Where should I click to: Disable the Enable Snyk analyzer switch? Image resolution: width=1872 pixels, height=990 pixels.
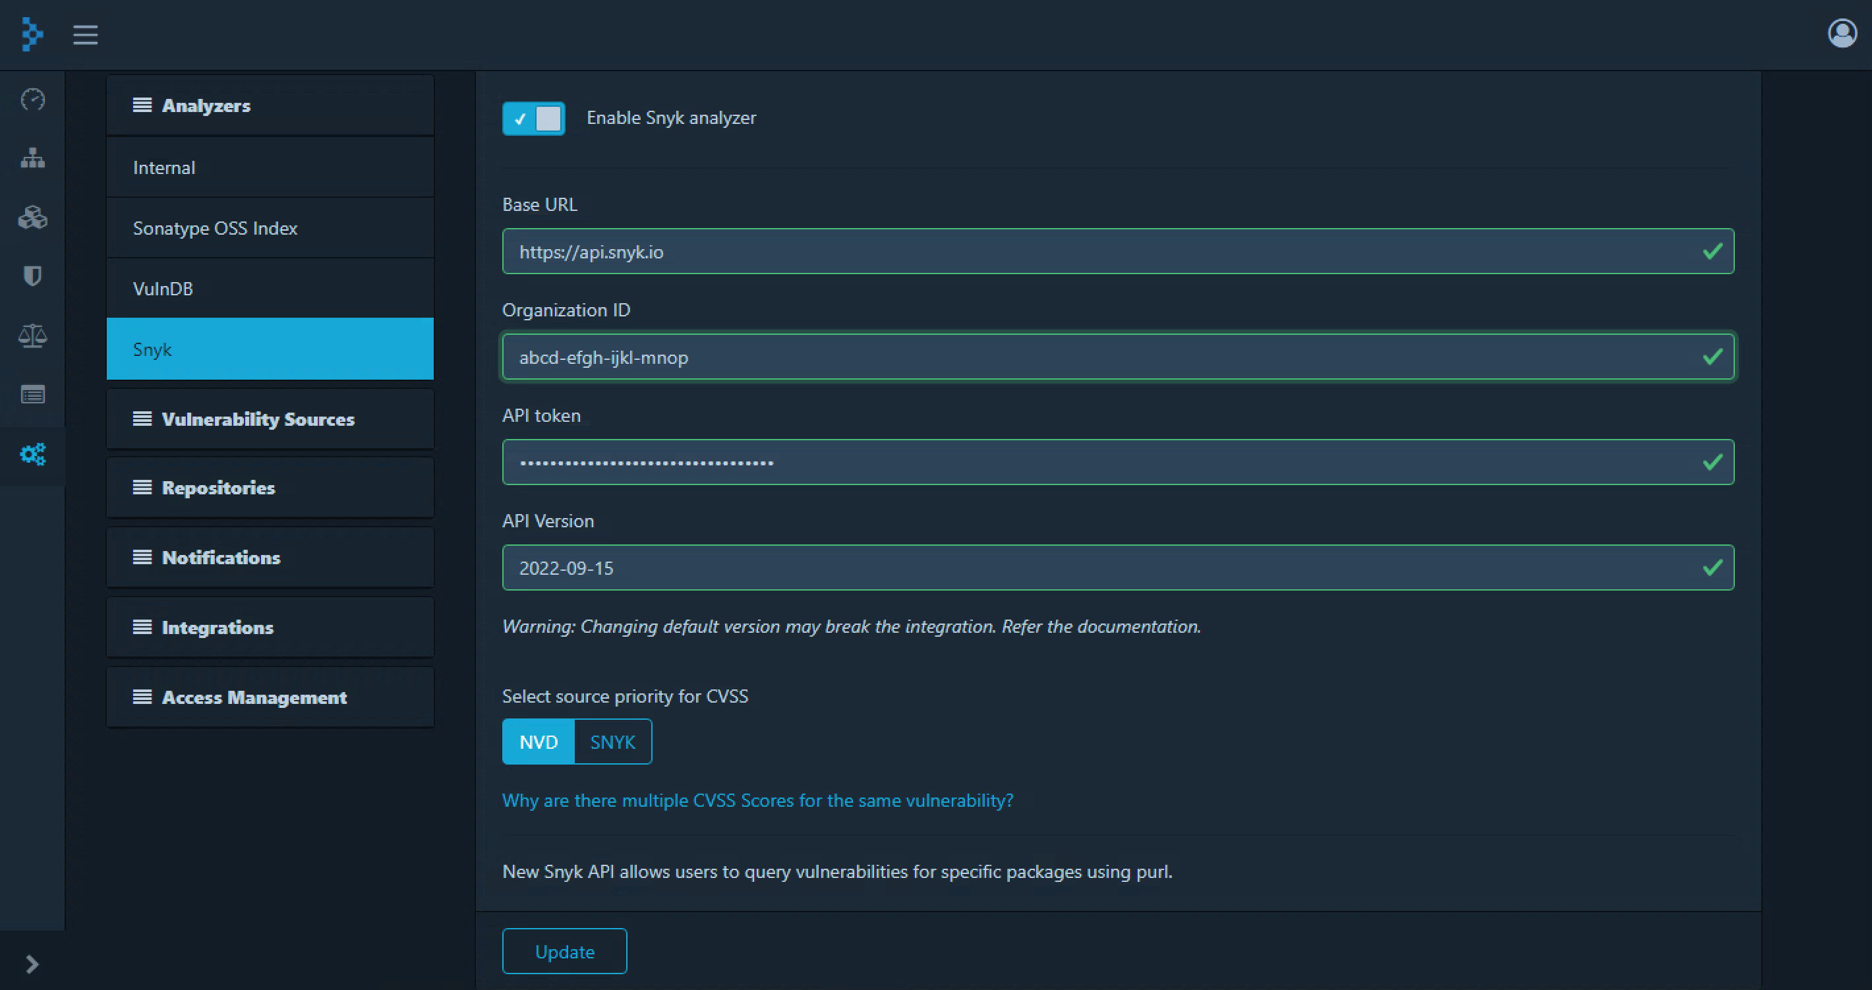point(533,119)
